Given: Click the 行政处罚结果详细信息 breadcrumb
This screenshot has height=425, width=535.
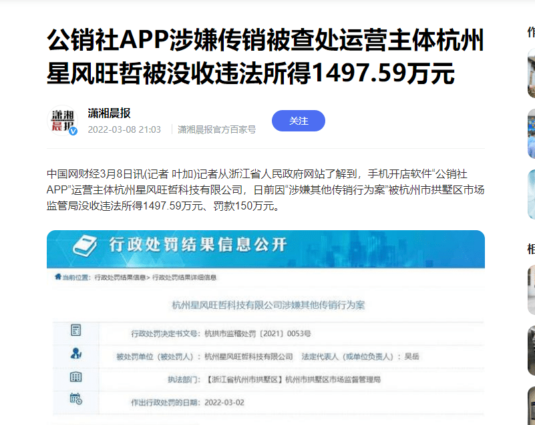Looking at the screenshot, I should pyautogui.click(x=184, y=278).
